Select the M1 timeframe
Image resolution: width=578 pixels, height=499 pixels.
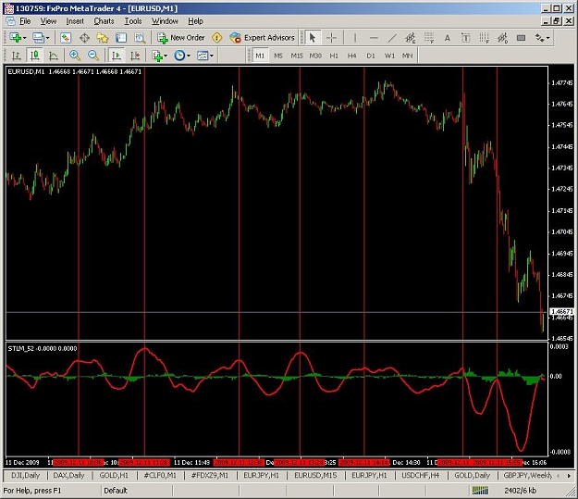[x=260, y=56]
